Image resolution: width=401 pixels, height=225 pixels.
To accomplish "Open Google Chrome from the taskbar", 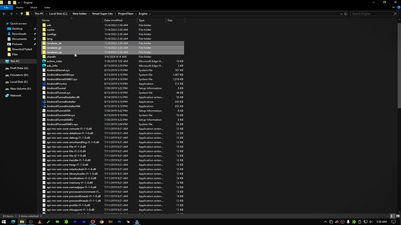I will coord(102,222).
